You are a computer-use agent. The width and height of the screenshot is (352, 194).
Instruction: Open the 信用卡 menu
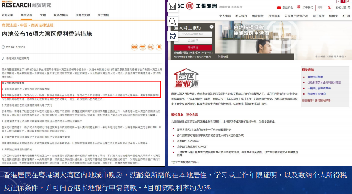(x=333, y=16)
